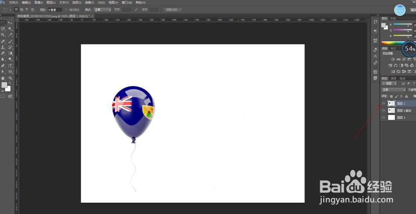
Task: Change screen mode from toolbox
Action: click(10, 96)
